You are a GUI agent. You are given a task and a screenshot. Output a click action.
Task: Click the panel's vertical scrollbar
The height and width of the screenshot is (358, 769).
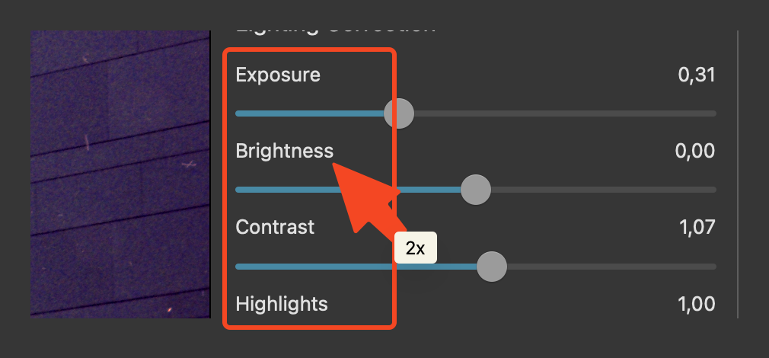(738, 174)
